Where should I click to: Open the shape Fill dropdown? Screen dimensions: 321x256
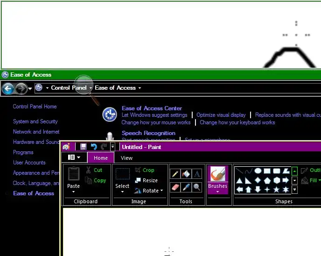(311, 180)
